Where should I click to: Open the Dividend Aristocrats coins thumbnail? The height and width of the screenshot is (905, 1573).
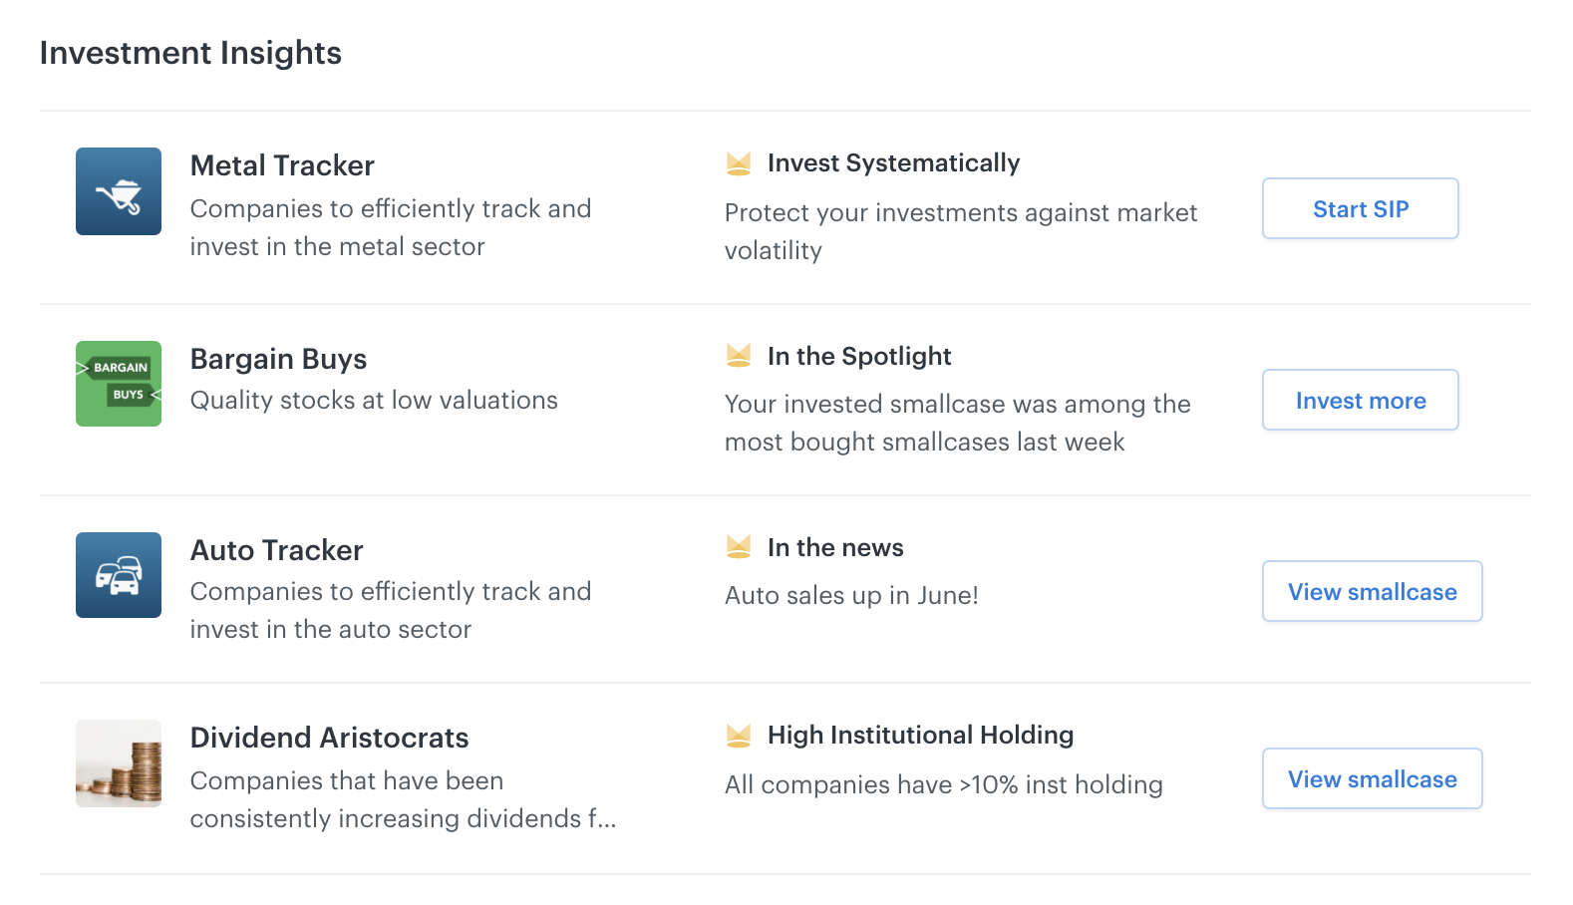pos(119,763)
